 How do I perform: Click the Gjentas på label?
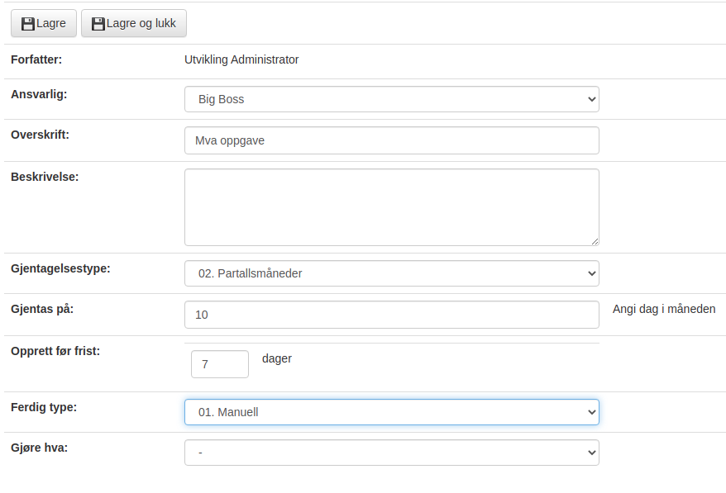pyautogui.click(x=42, y=309)
